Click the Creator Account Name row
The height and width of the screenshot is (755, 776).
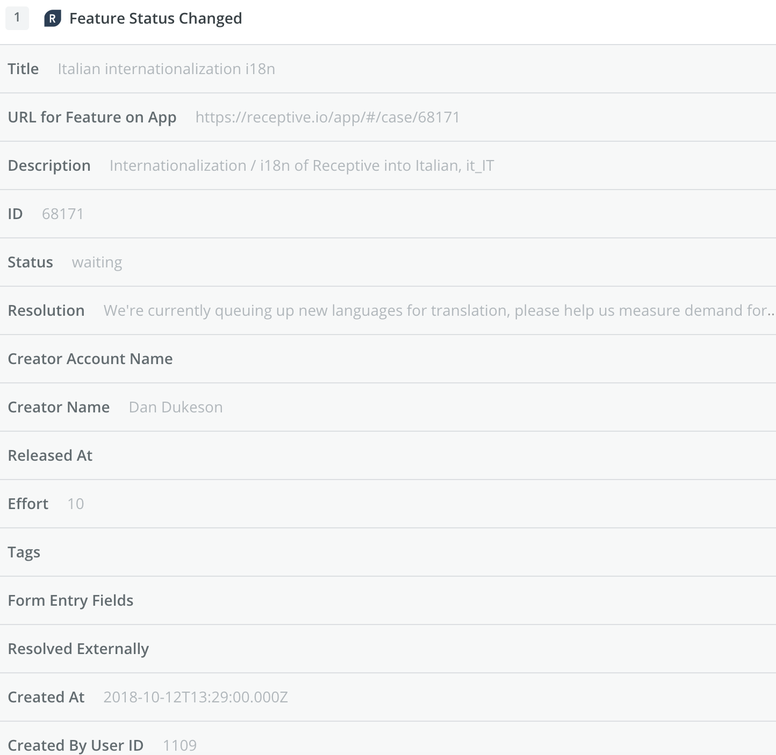[x=388, y=359]
